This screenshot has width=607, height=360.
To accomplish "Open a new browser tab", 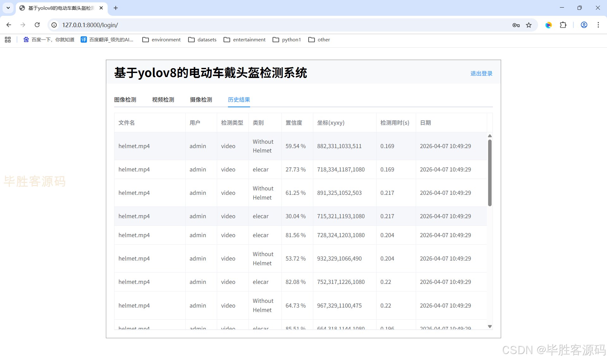I will point(116,8).
